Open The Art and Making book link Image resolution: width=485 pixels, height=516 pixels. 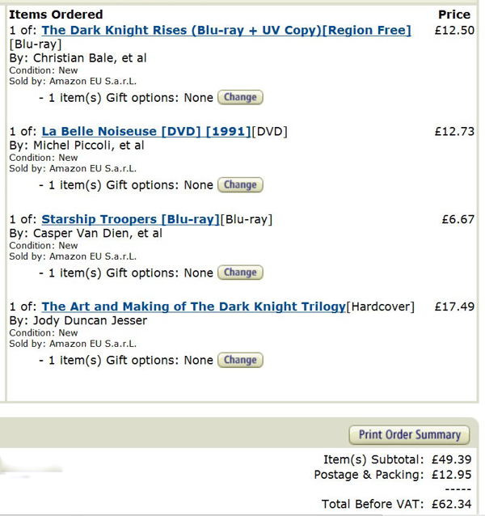[x=193, y=307]
